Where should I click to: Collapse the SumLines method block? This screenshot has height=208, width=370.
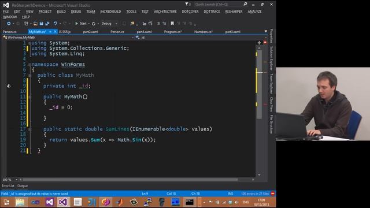[30, 129]
